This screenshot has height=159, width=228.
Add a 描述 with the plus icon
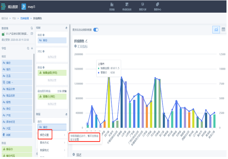[x=74, y=154]
